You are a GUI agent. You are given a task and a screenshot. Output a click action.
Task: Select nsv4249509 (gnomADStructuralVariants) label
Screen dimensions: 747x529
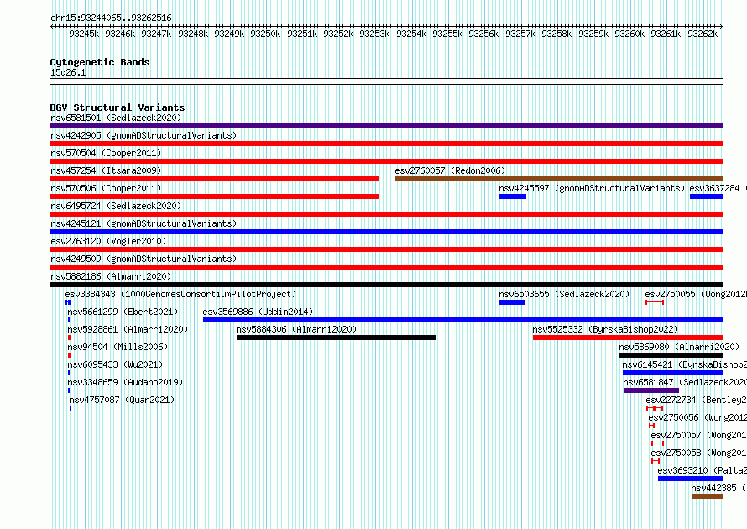144,259
